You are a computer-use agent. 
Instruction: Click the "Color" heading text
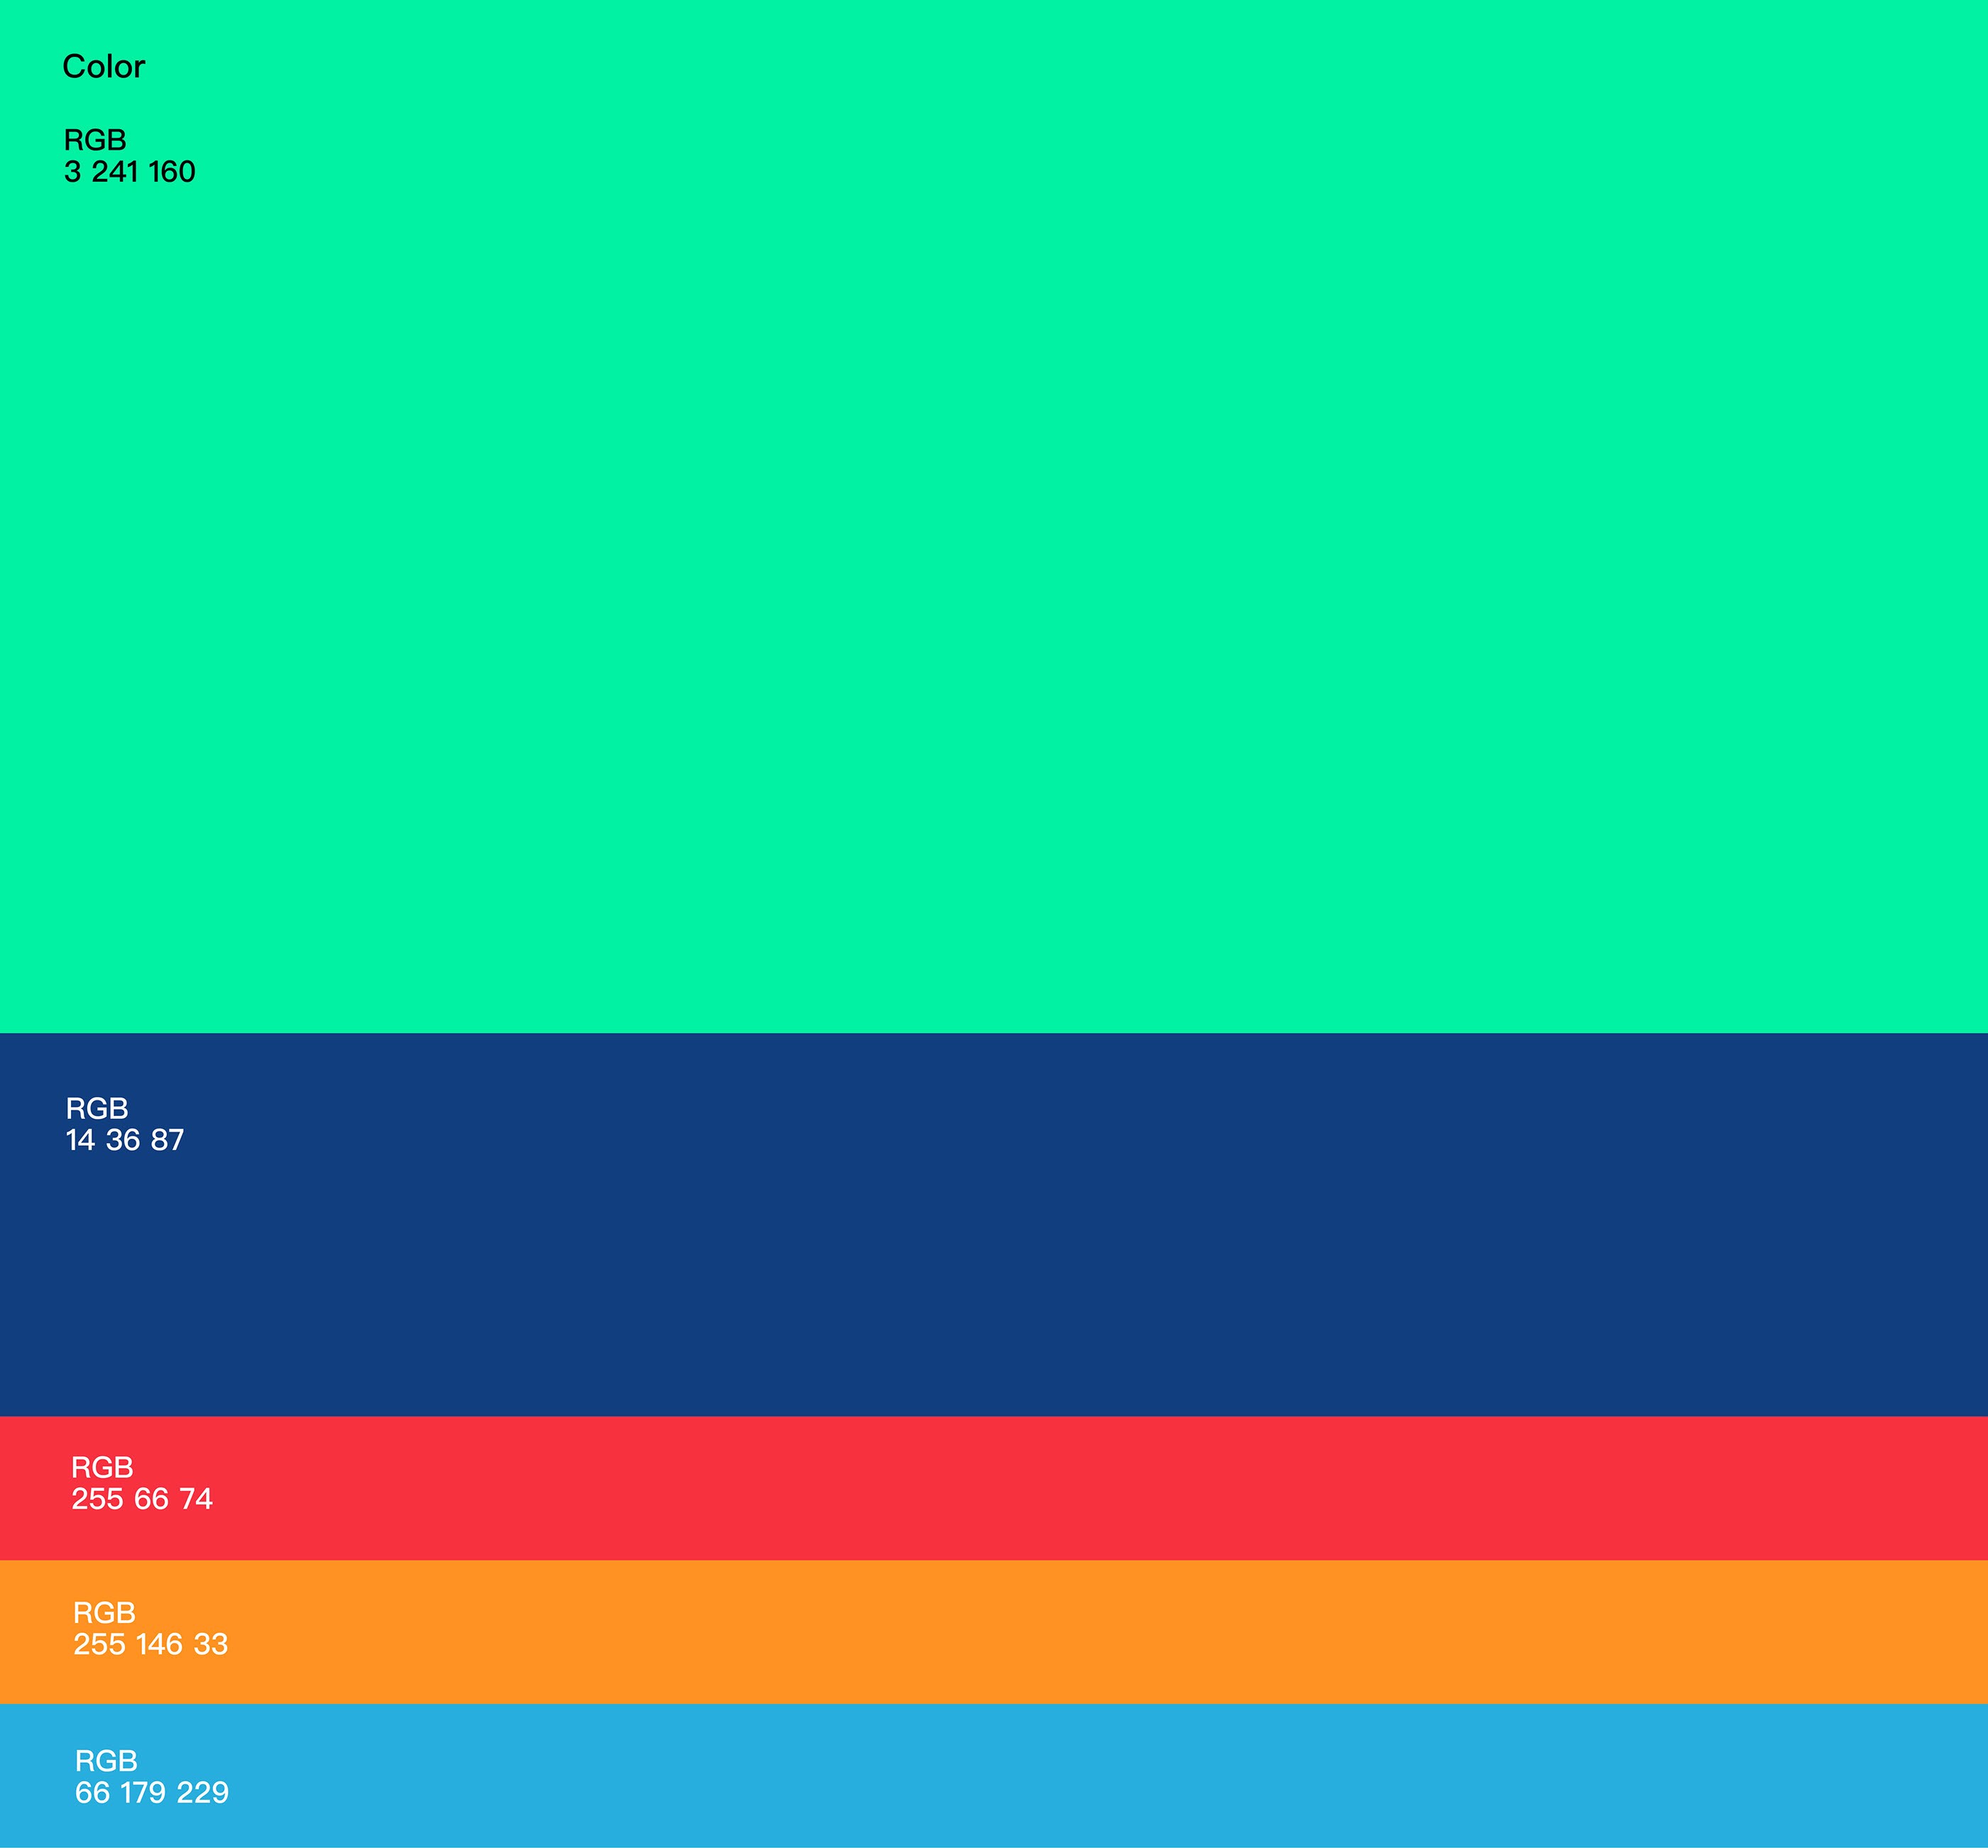(103, 67)
